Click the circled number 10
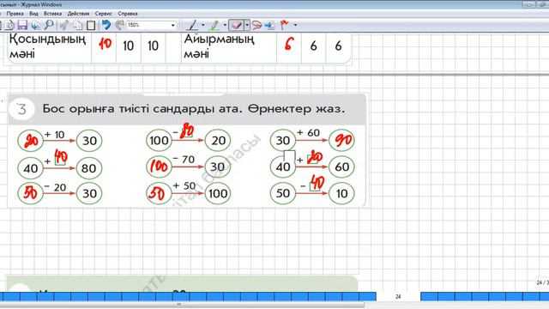This screenshot has height=309, width=549. (341, 193)
